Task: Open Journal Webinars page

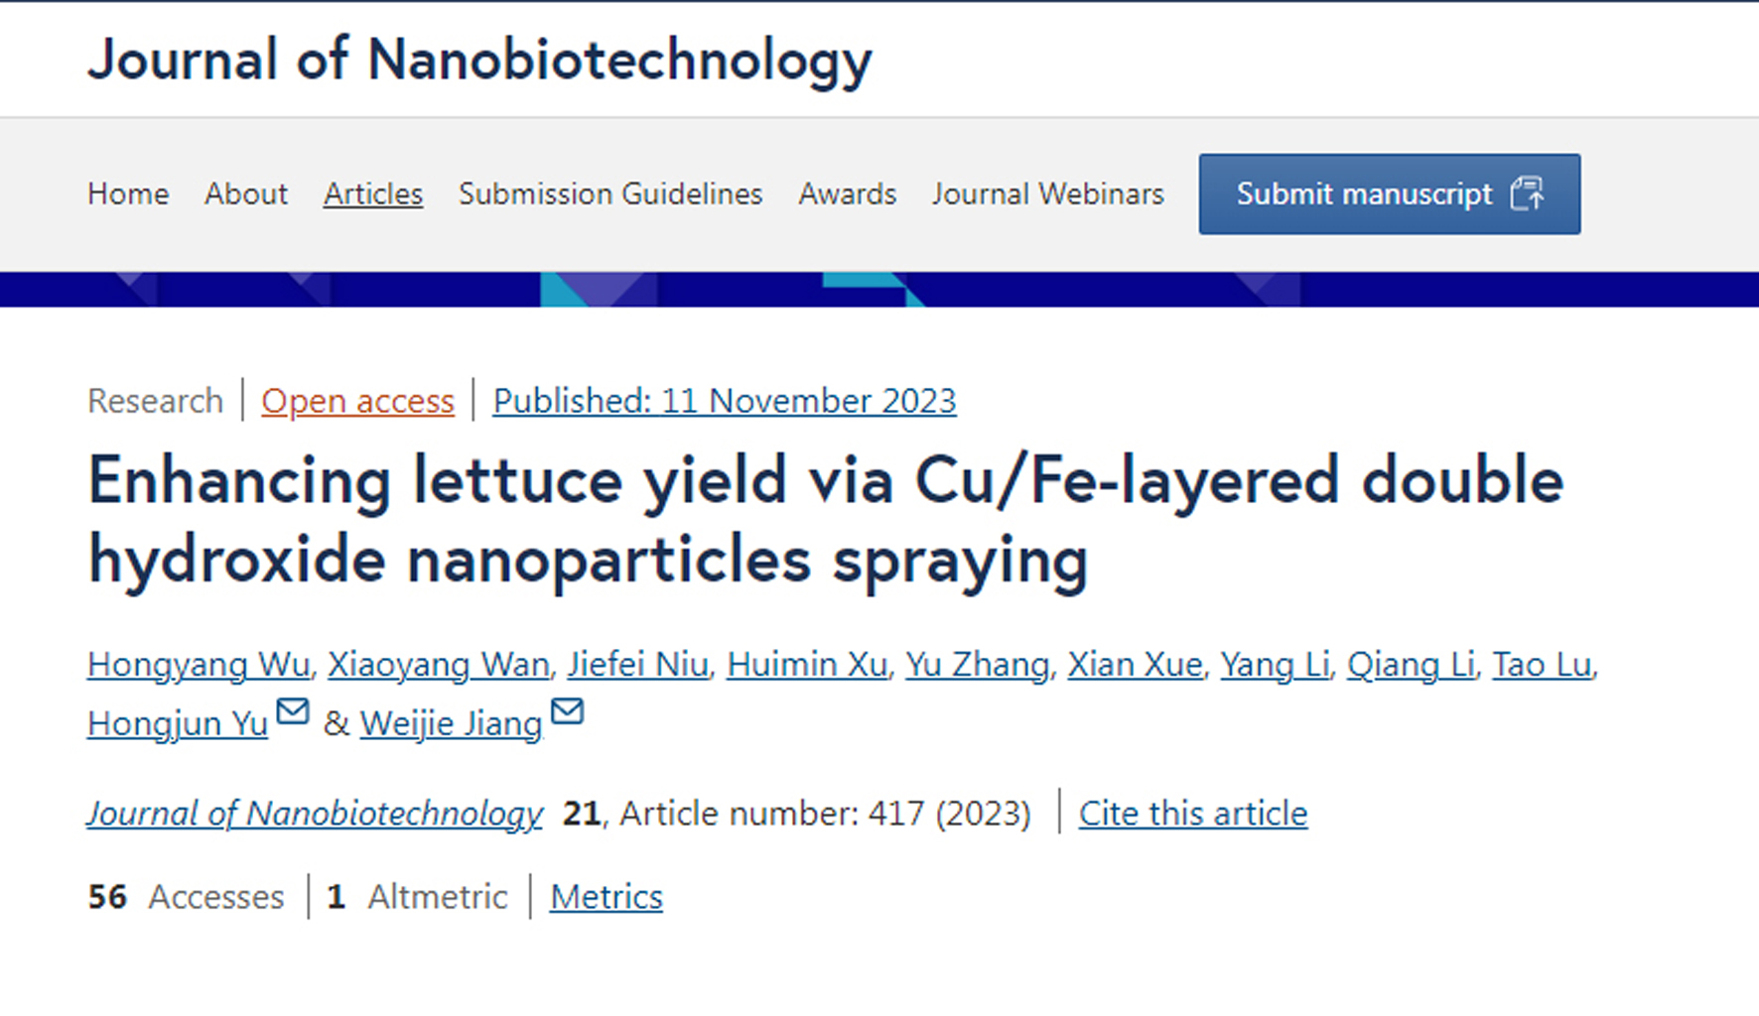Action: [x=1047, y=193]
